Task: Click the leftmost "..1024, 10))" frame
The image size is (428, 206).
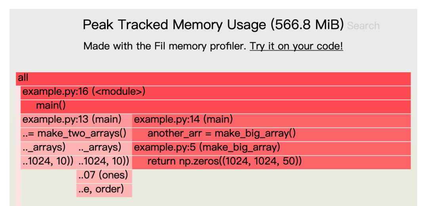Action: coord(48,161)
